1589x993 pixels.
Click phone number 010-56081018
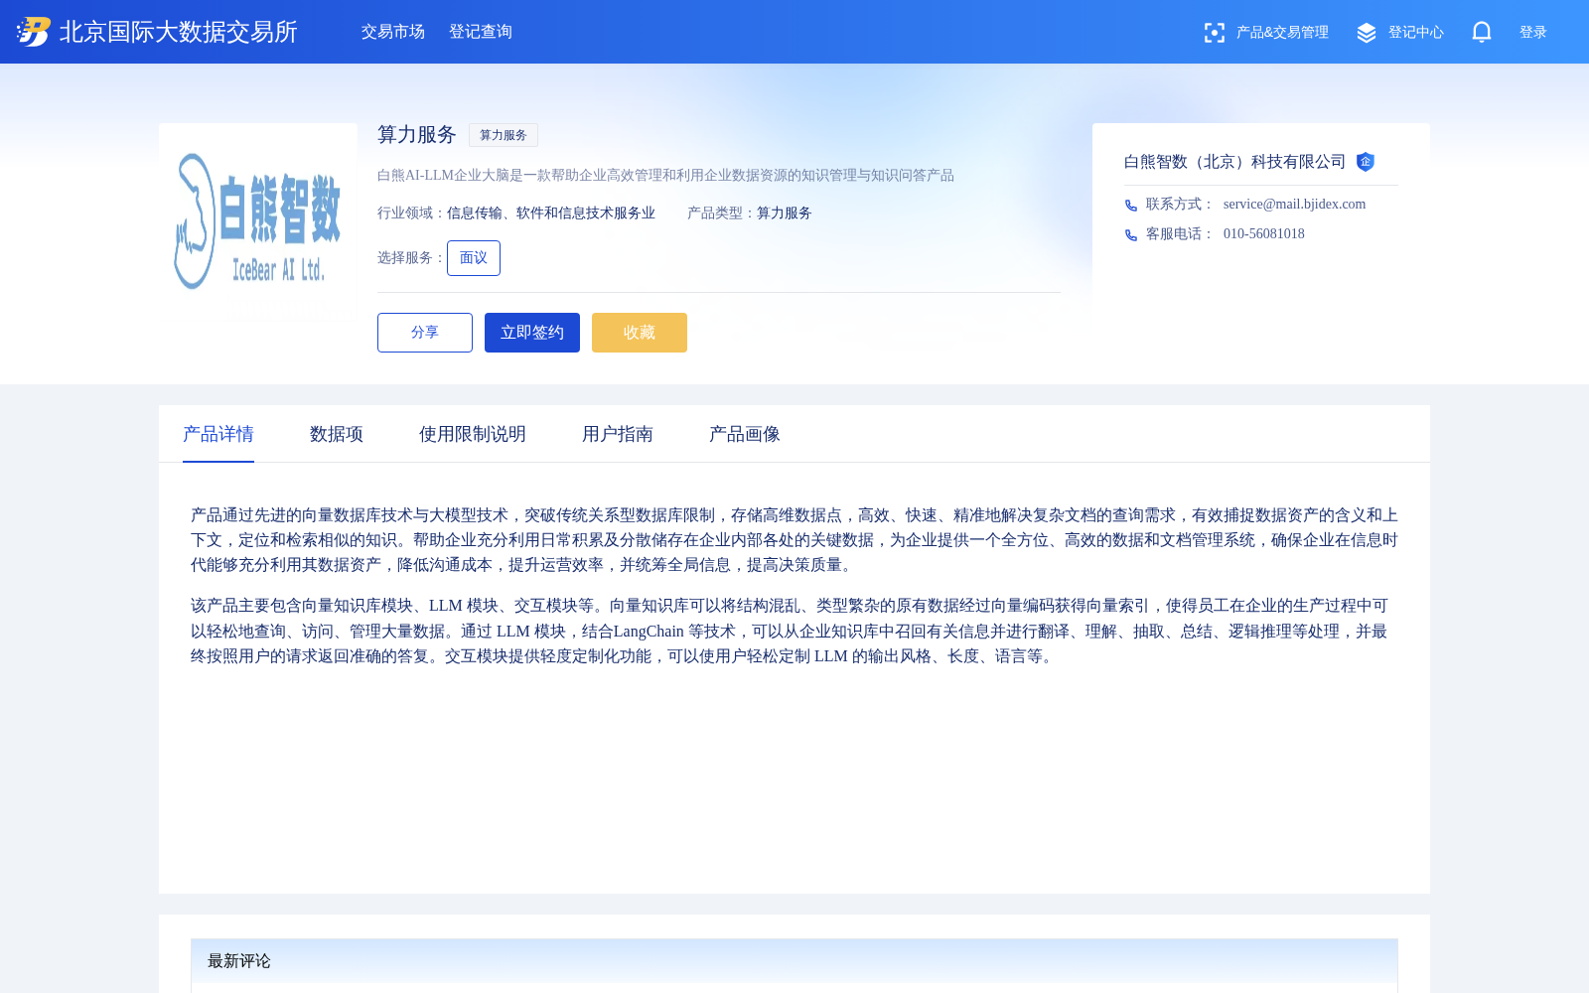(x=1264, y=234)
